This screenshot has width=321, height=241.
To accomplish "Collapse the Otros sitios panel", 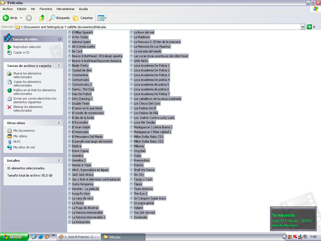I will tap(59, 123).
